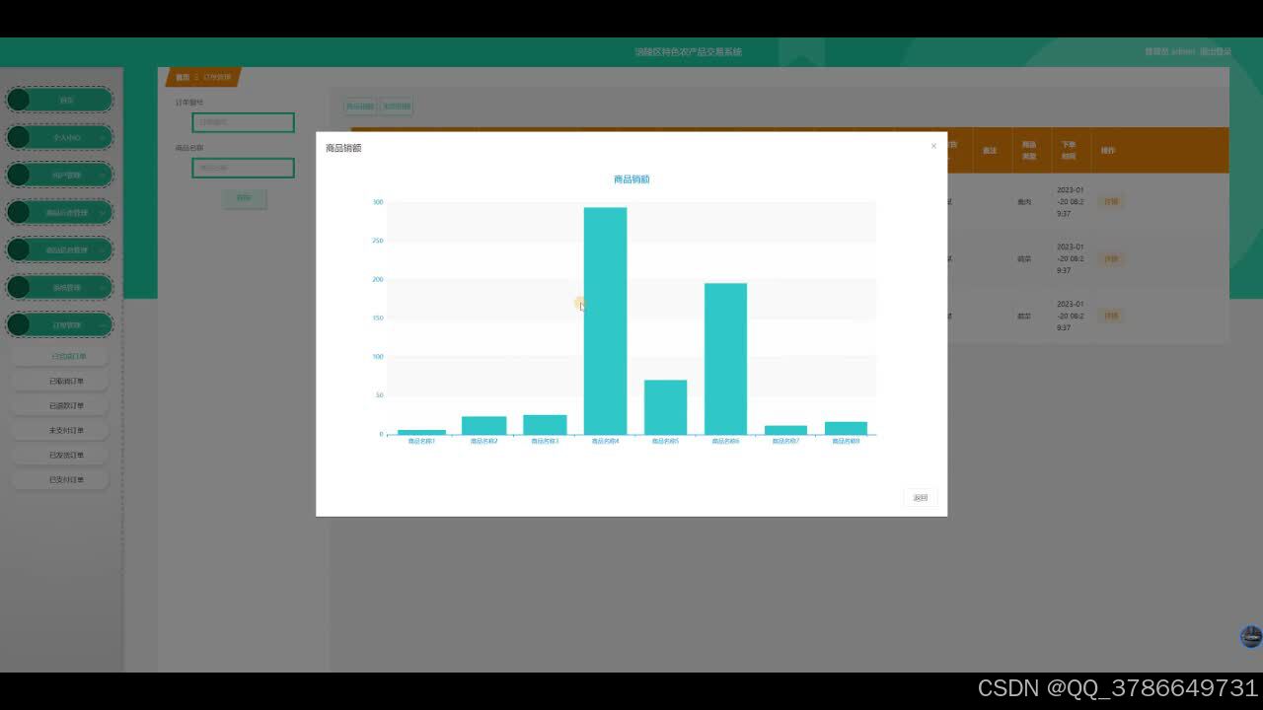The height and width of the screenshot is (710, 1263).
Task: Click the 操作 column header
Action: coord(1108,150)
